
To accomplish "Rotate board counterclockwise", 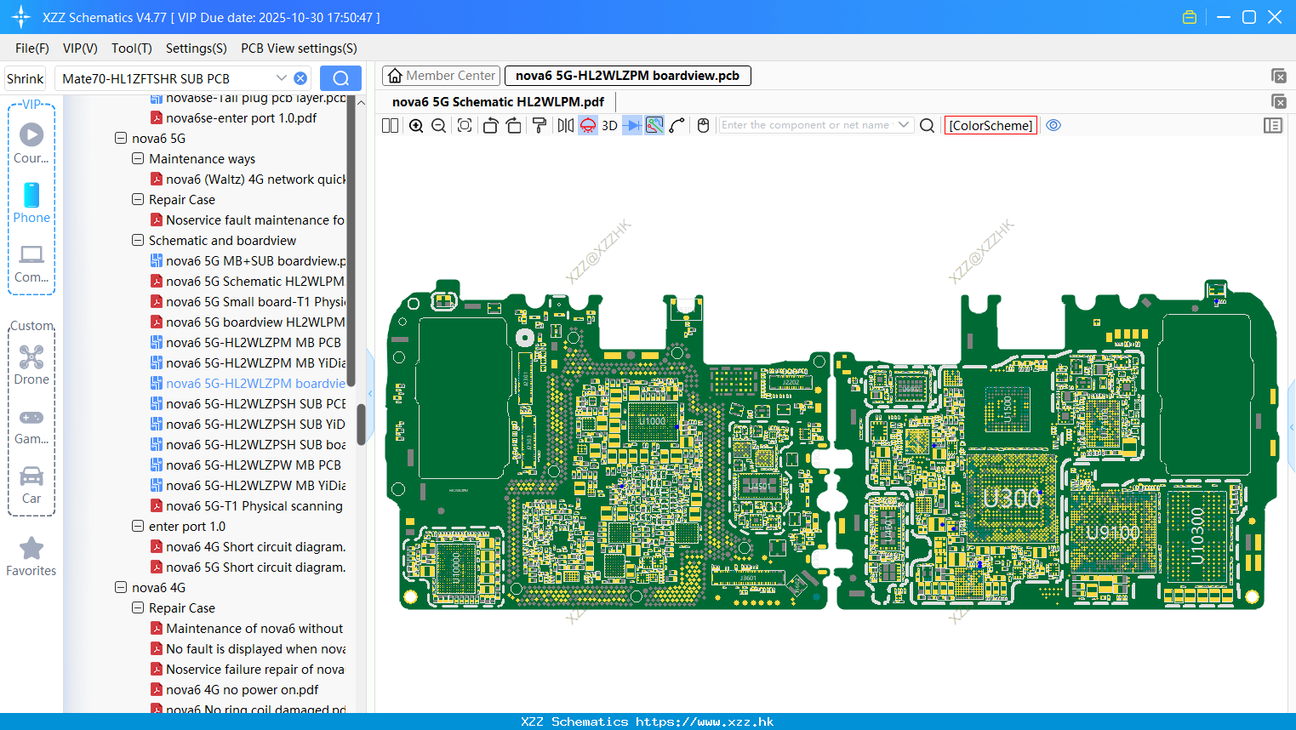I will coord(490,125).
